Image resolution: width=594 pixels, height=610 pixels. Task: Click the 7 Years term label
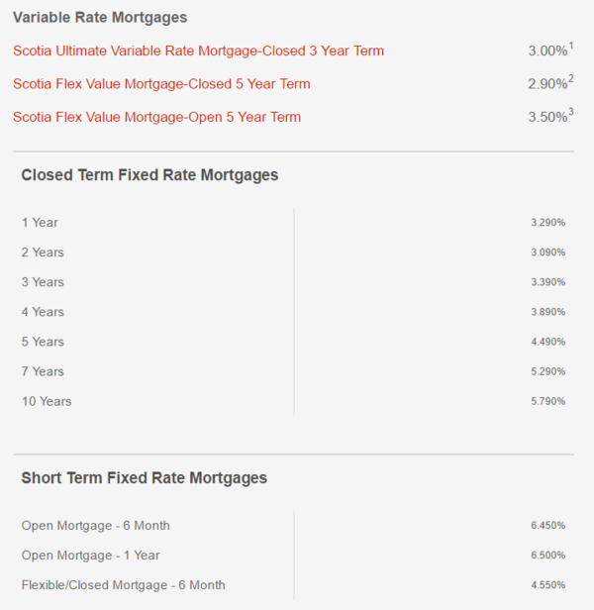(x=43, y=371)
